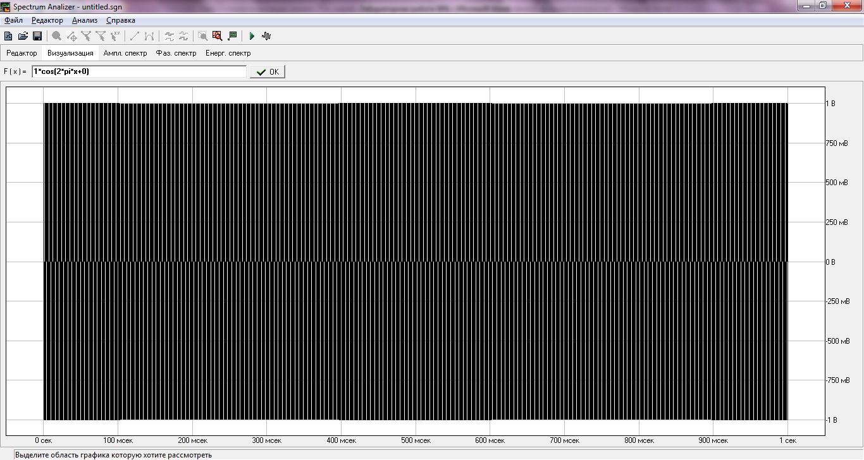
Task: Select the X,Y coordinates cursor tool
Action: 115,36
